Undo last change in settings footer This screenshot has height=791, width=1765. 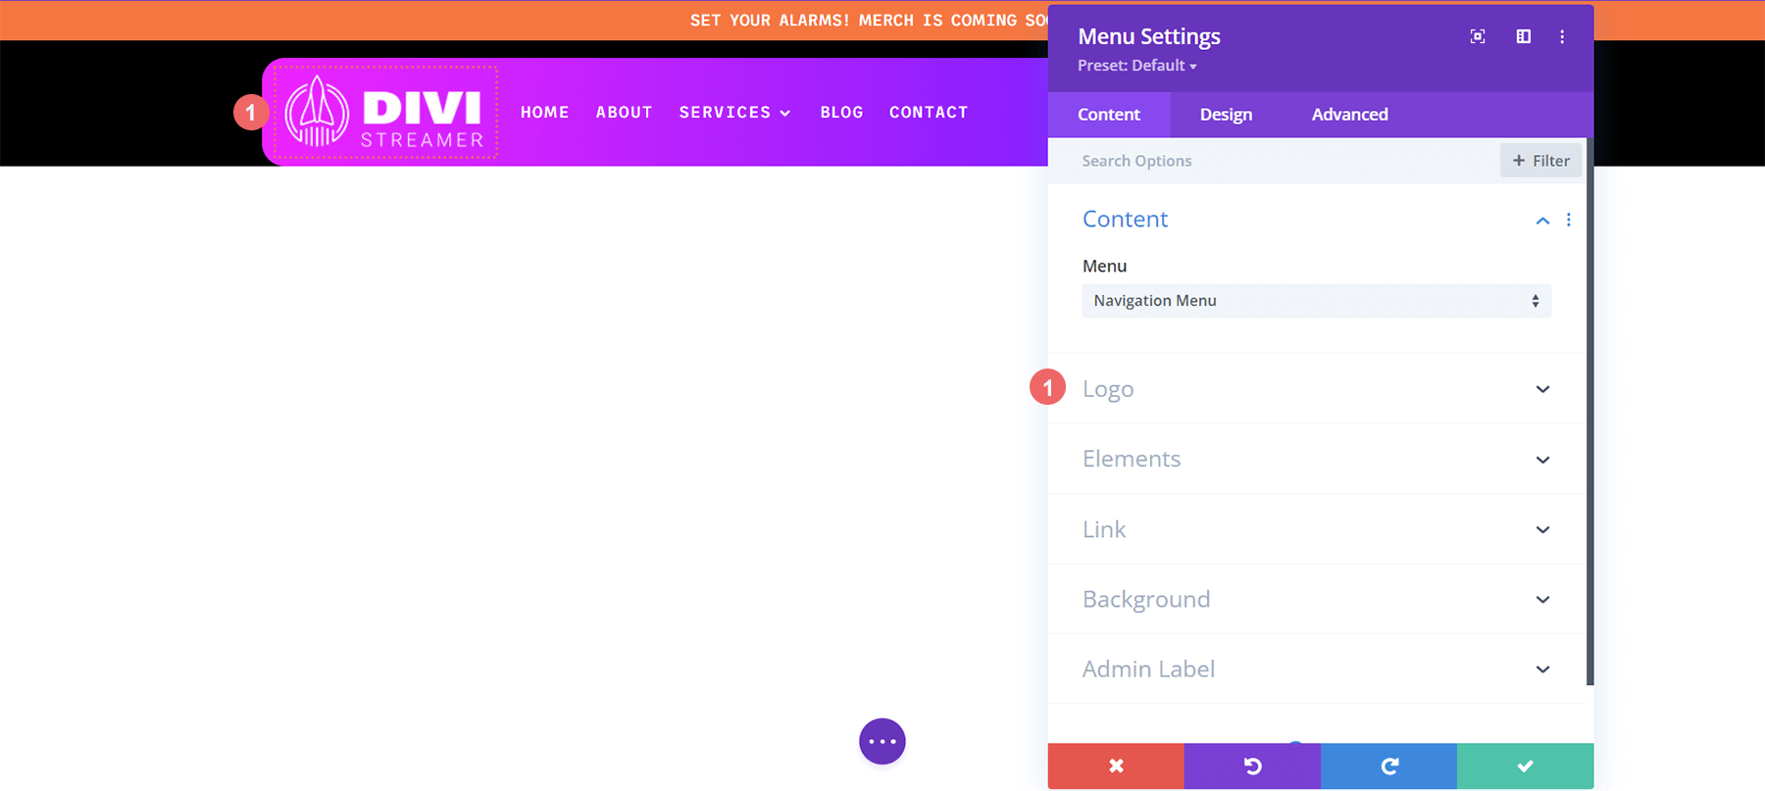coord(1252,766)
